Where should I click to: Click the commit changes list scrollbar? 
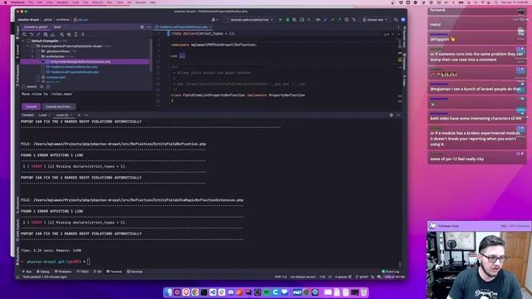coord(150,55)
